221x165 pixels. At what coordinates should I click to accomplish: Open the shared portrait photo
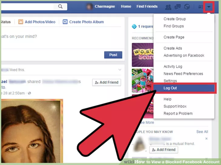32,131
